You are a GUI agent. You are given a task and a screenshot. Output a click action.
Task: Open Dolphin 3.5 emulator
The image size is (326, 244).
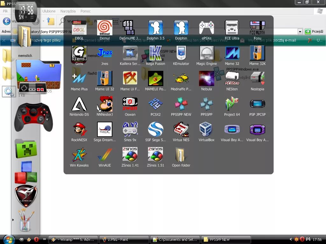155,28
